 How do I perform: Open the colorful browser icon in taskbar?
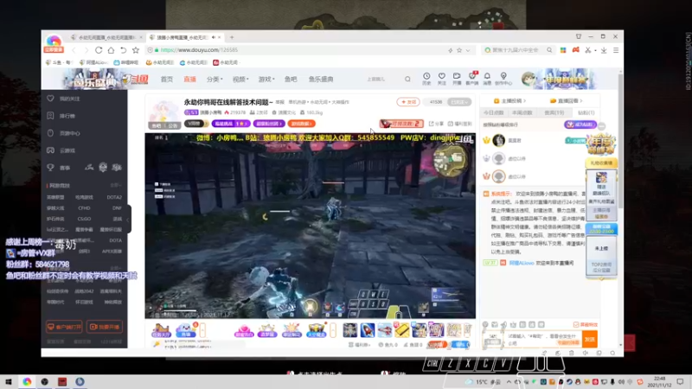pos(27,381)
